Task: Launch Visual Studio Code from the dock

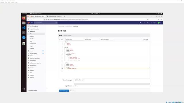Action: [x=24, y=28]
